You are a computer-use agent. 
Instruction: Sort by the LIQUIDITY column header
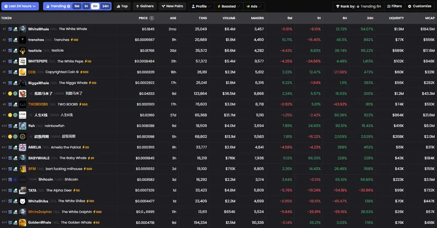click(396, 18)
